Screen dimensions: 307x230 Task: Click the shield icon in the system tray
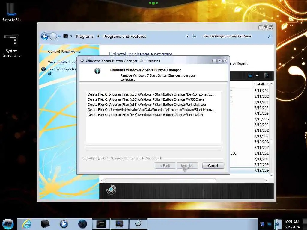[262, 224]
